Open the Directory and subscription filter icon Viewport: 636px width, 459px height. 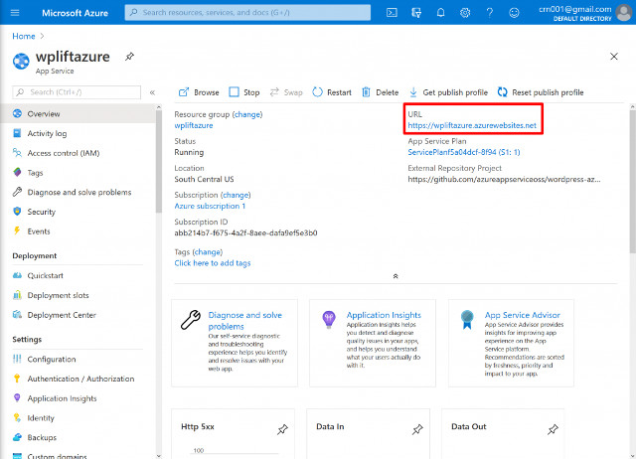pos(416,13)
